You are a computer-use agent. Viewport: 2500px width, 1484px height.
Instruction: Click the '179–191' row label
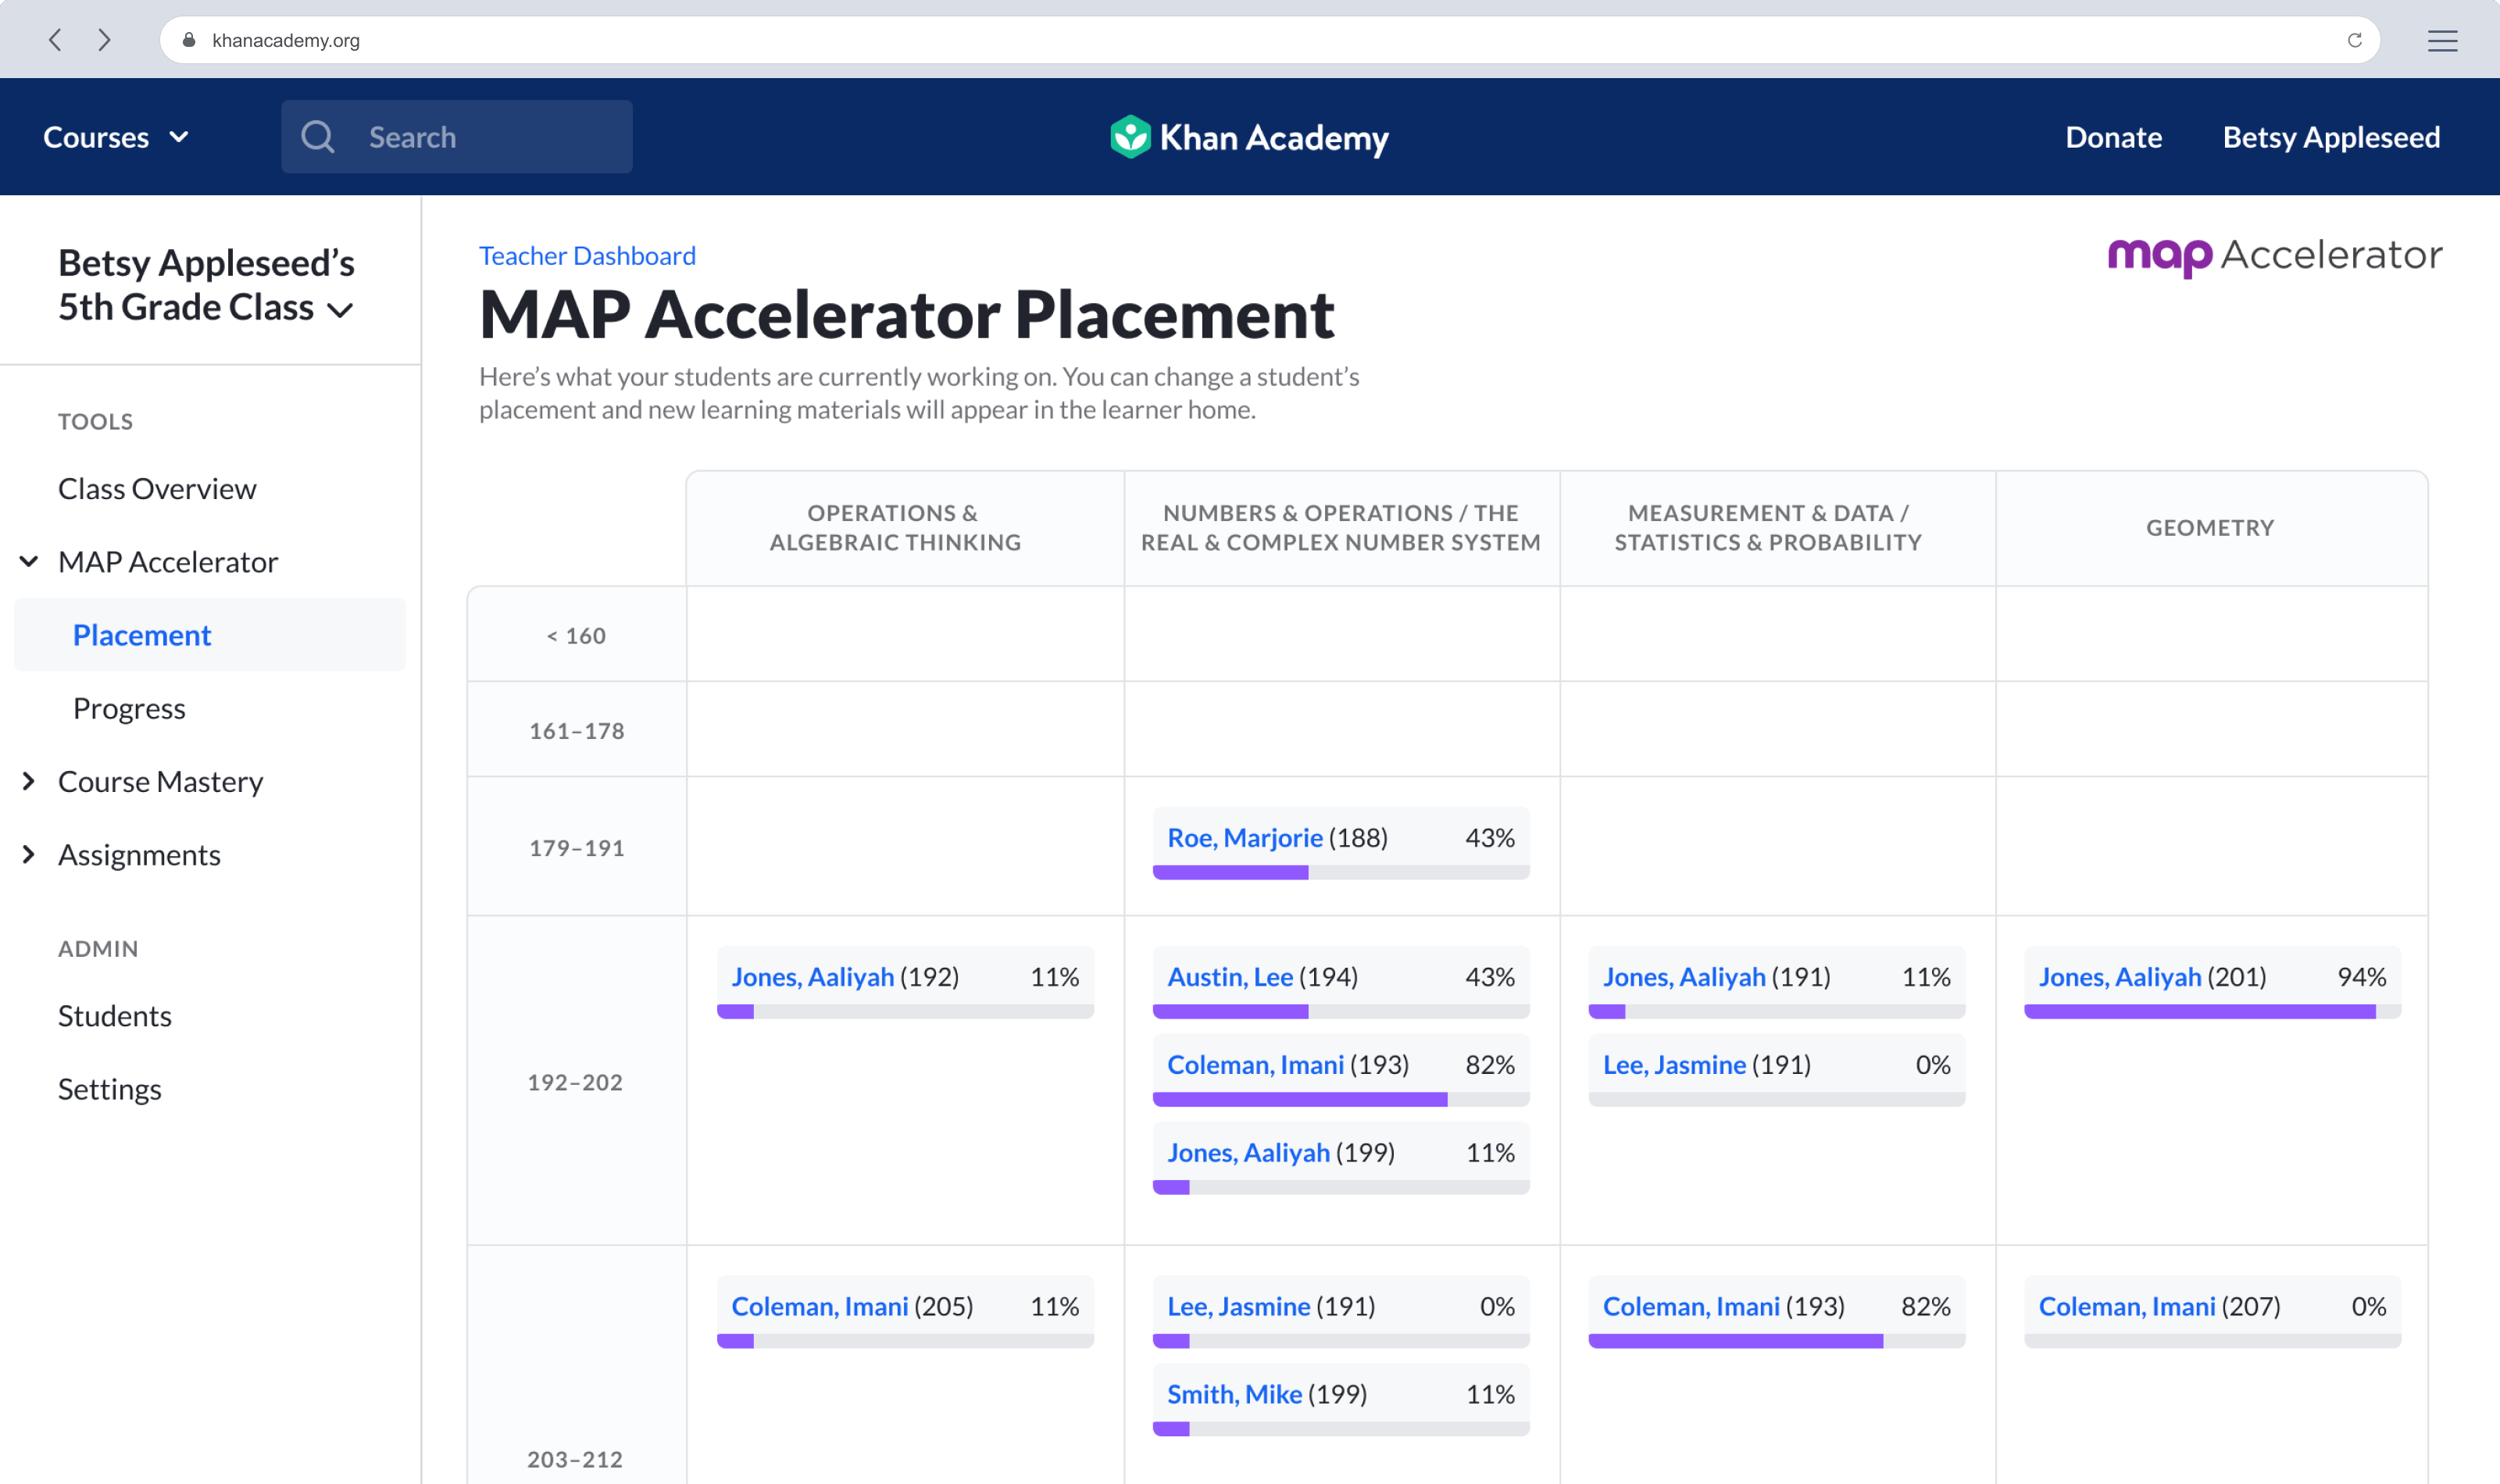(576, 847)
